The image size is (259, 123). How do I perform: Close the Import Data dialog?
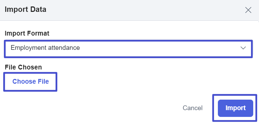248,10
